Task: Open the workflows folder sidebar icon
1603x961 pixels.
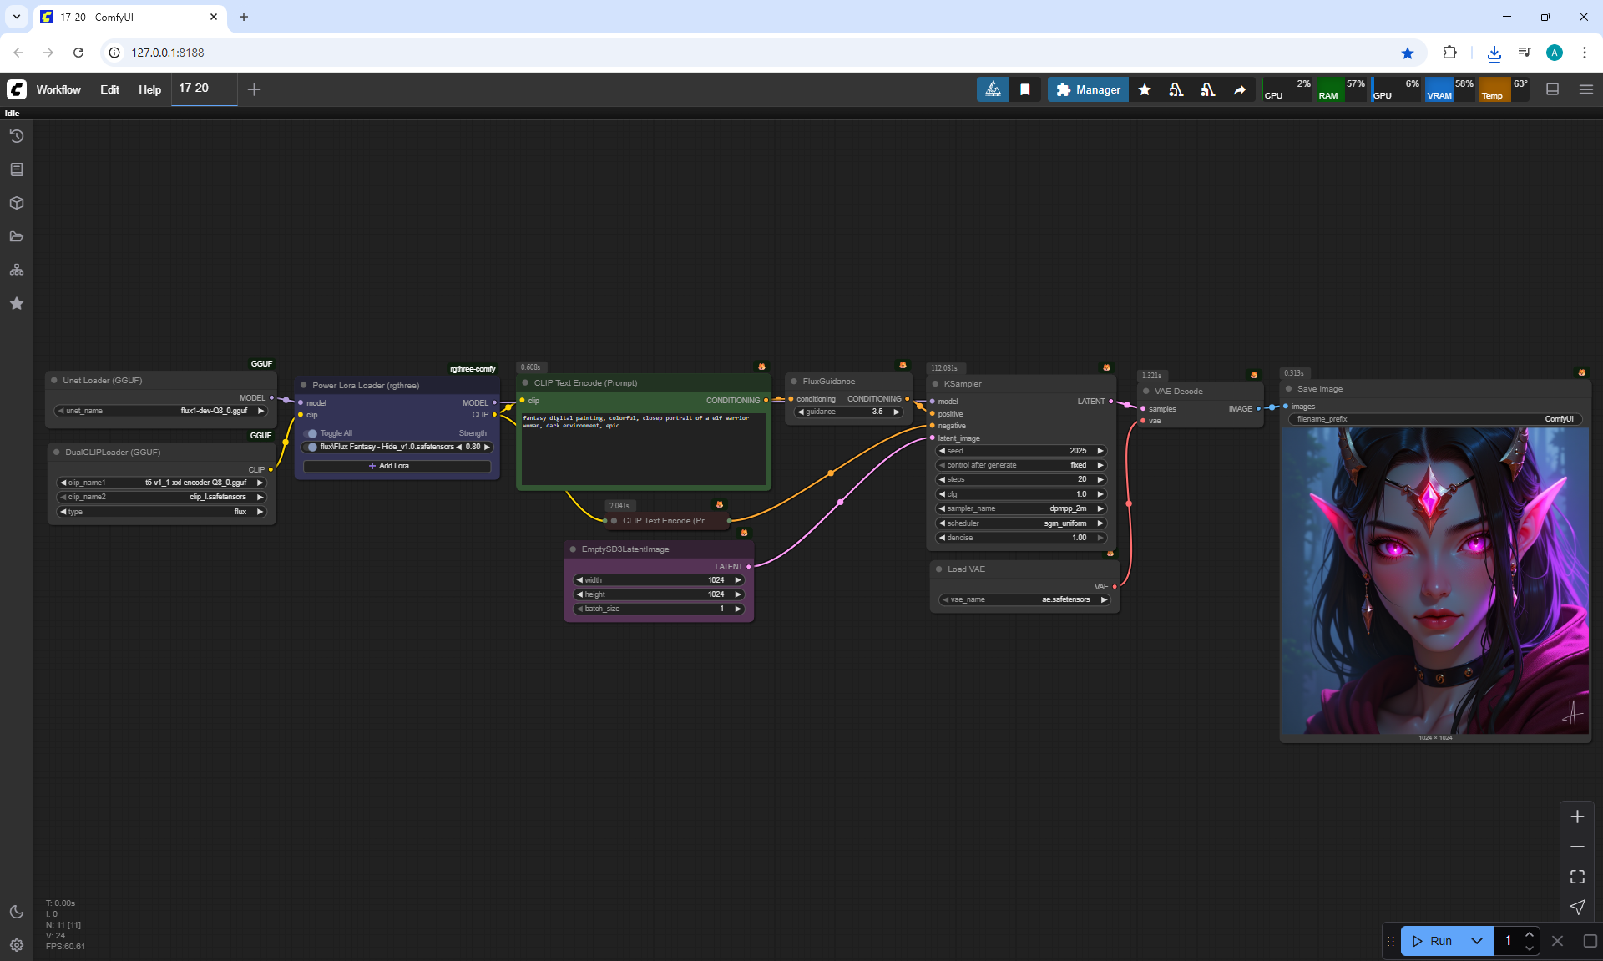Action: [17, 236]
